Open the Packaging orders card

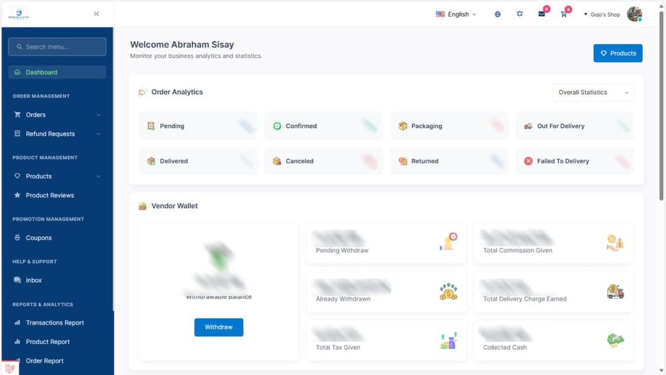pyautogui.click(x=449, y=126)
